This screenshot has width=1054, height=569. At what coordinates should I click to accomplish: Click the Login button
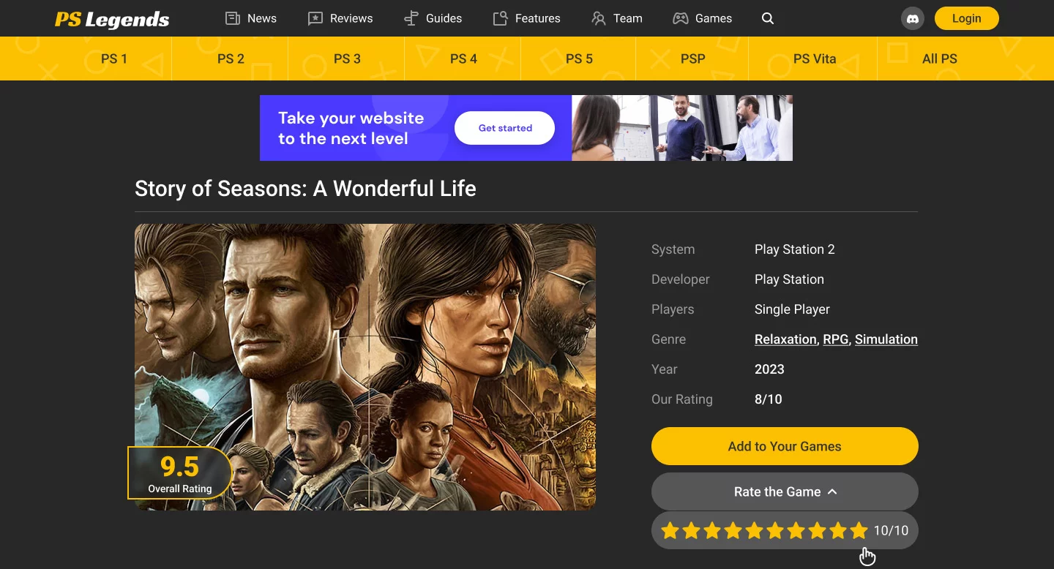[x=966, y=18]
